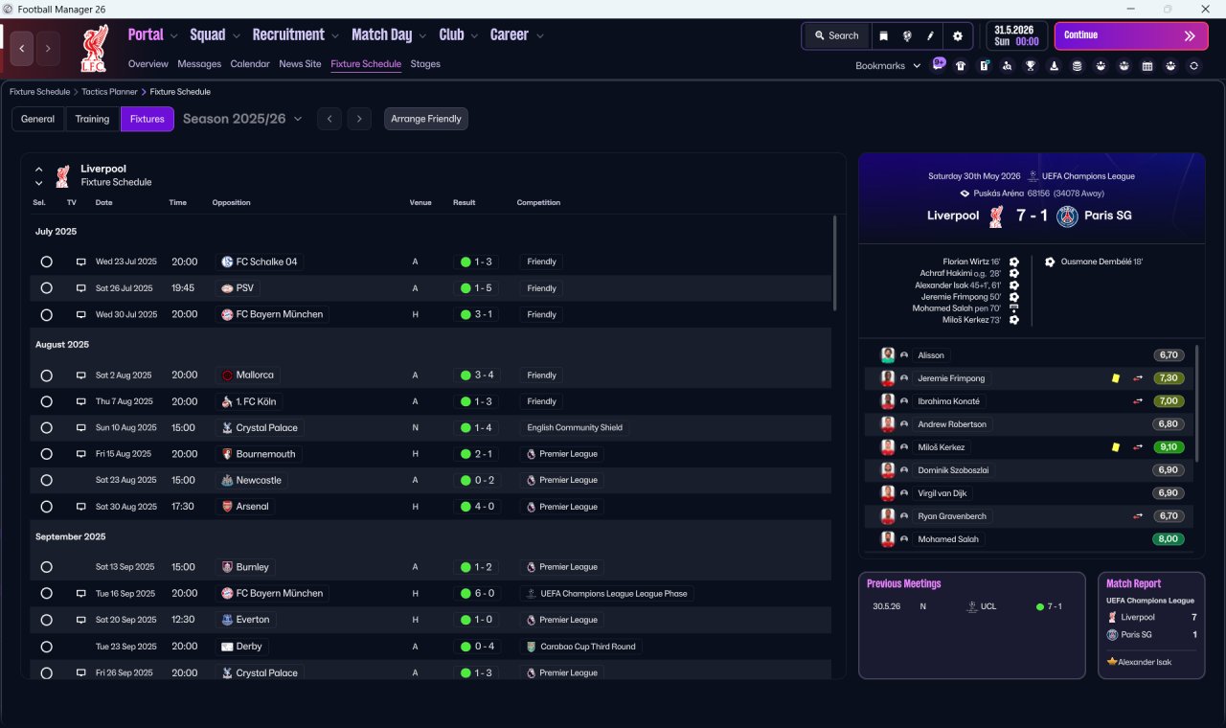This screenshot has height=728, width=1226.
Task: Select the FC Schalke 04 fixture radio
Action: coord(46,262)
